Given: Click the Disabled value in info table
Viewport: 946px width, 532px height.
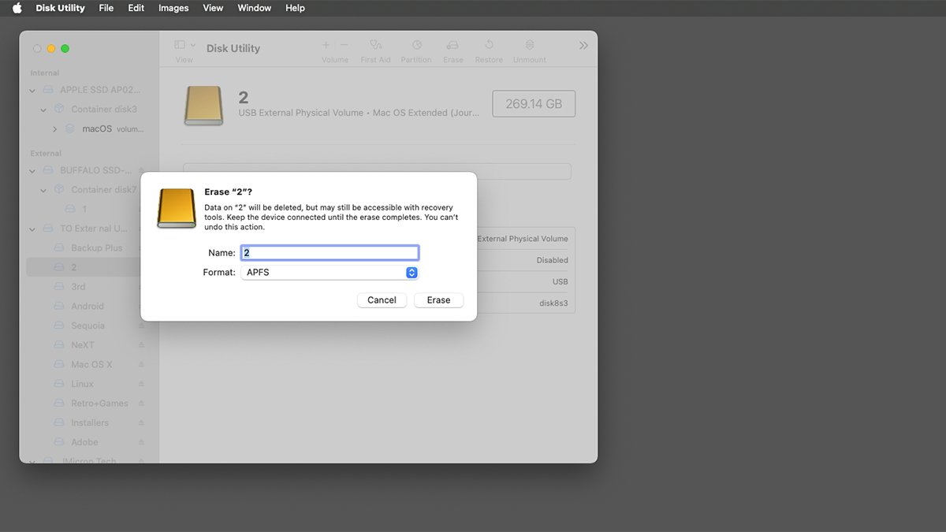Looking at the screenshot, I should (x=552, y=260).
